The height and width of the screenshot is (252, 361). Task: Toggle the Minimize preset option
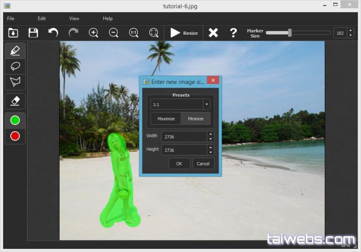point(195,119)
